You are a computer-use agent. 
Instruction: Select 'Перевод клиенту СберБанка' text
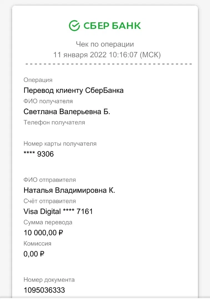point(74,90)
